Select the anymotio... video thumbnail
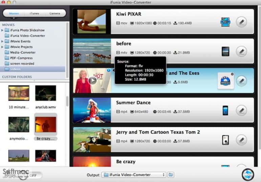 tap(19, 124)
